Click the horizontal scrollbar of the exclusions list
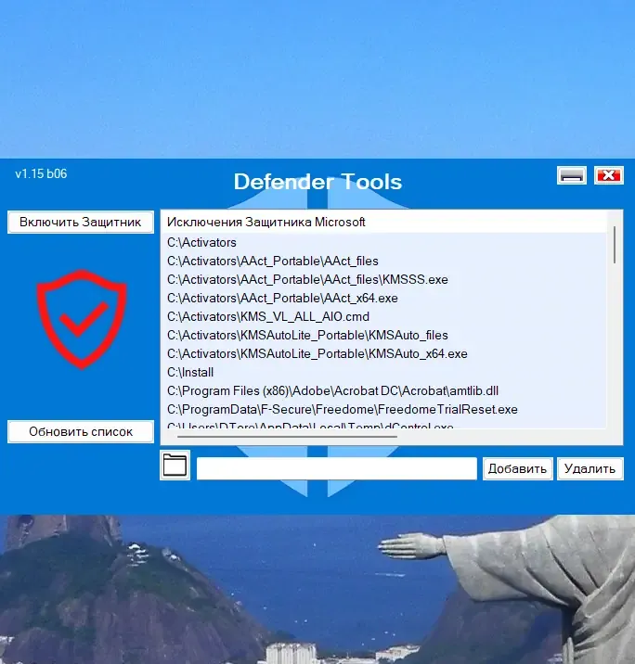This screenshot has height=664, width=635. [287, 436]
